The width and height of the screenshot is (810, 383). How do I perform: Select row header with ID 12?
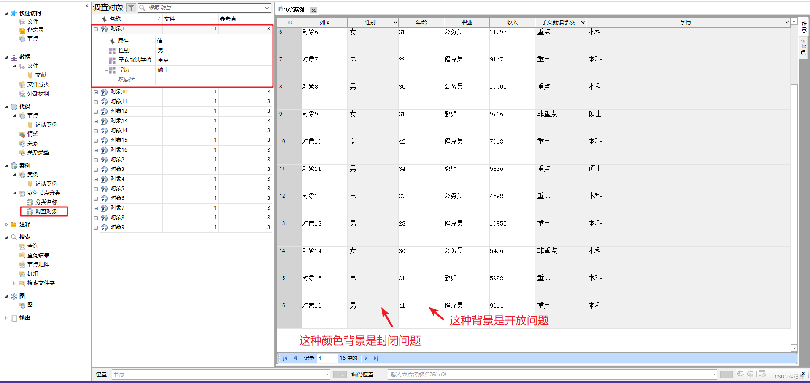[x=289, y=205]
